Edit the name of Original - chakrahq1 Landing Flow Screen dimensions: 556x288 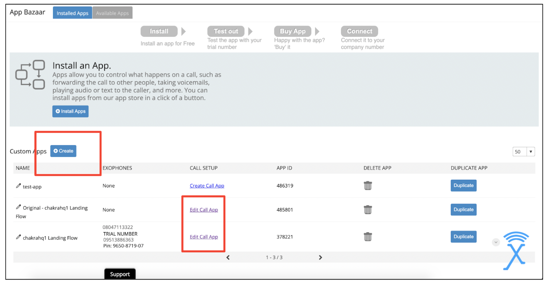[x=18, y=208]
